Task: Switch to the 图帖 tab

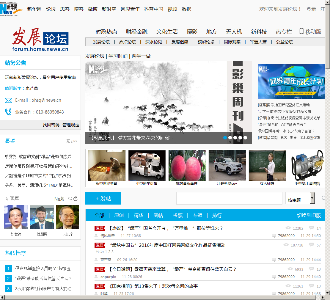Action: coord(158,215)
